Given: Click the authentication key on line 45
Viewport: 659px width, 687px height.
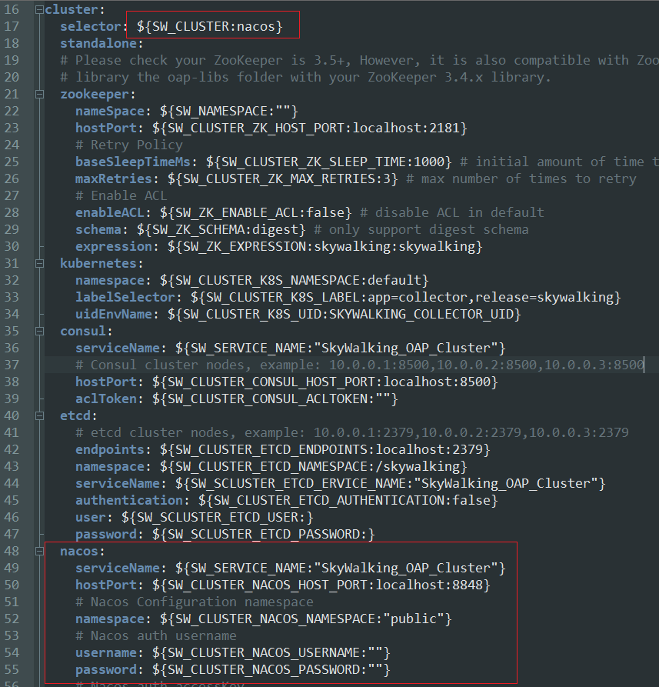Looking at the screenshot, I should tap(129, 500).
